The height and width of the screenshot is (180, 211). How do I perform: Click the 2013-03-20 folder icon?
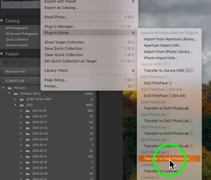click(28, 174)
